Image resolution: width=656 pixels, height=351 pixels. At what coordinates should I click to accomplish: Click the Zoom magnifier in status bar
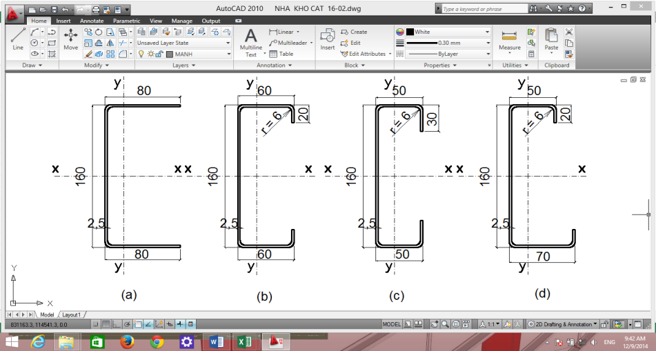[x=445, y=324]
